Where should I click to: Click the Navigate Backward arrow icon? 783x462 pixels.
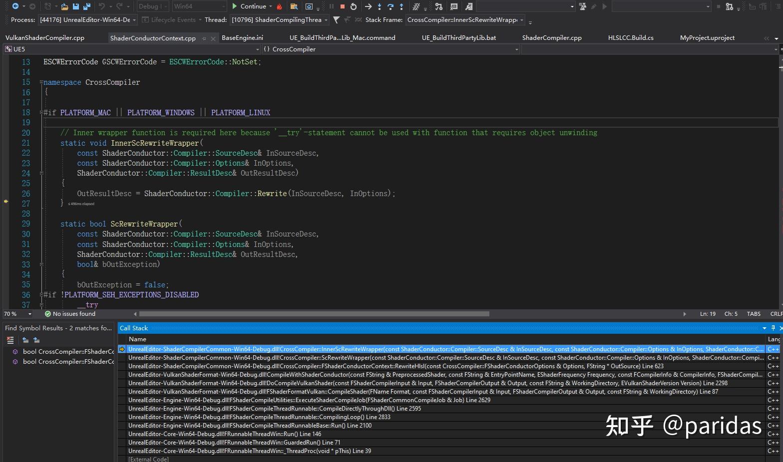tap(15, 6)
